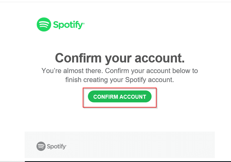The width and height of the screenshot is (231, 162).
Task: Click the registered trademark symbol beside green Spotify
Action: click(84, 24)
